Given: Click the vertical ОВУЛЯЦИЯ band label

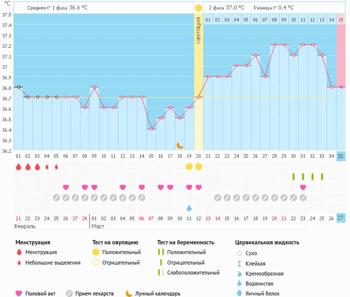Looking at the screenshot, I should pyautogui.click(x=199, y=30).
